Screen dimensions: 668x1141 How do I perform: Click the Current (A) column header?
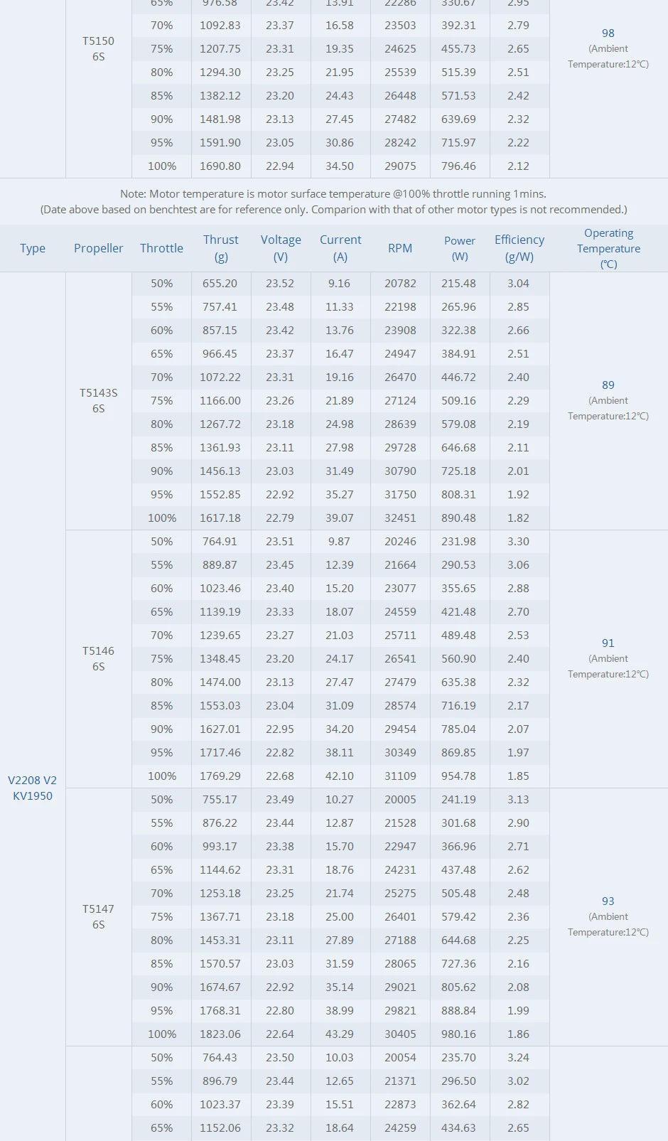(x=340, y=248)
